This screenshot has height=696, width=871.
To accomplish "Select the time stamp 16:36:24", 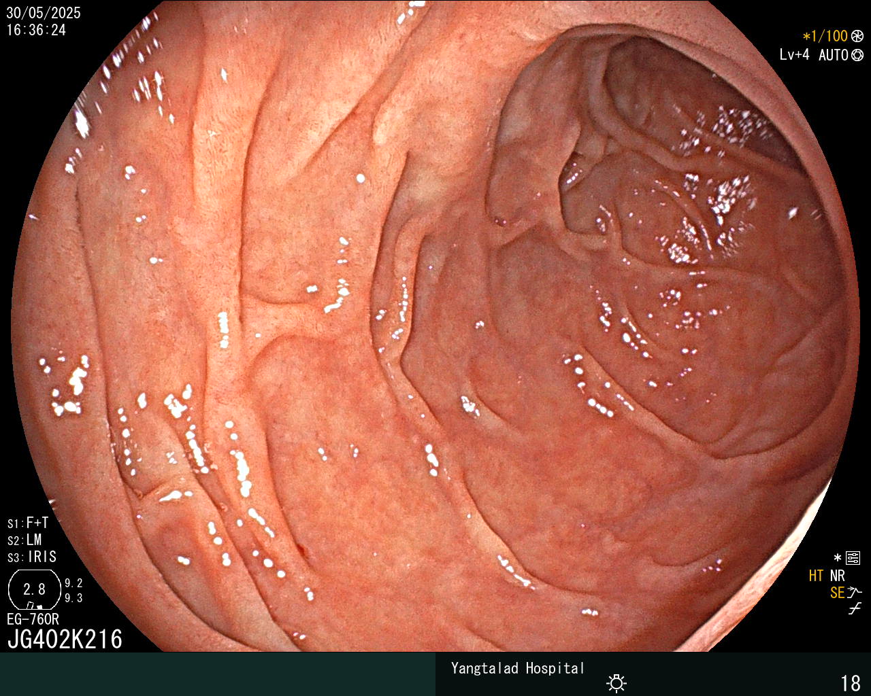I will (x=36, y=30).
